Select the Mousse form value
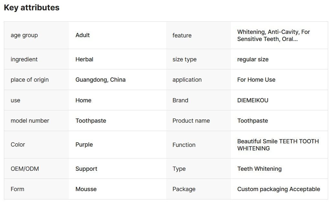Image resolution: width=333 pixels, height=204 pixels. (86, 189)
